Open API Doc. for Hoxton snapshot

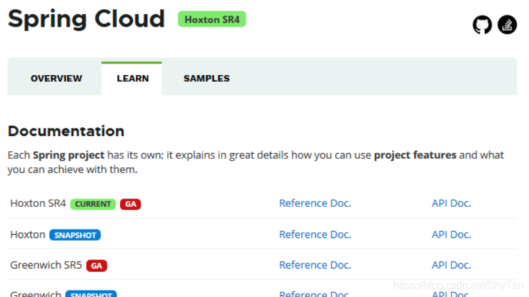[451, 234]
